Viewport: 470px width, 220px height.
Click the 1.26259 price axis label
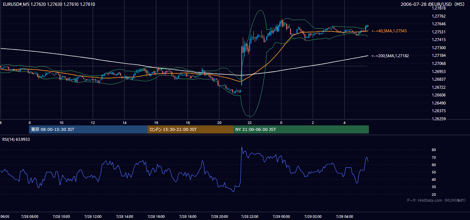[438, 119]
